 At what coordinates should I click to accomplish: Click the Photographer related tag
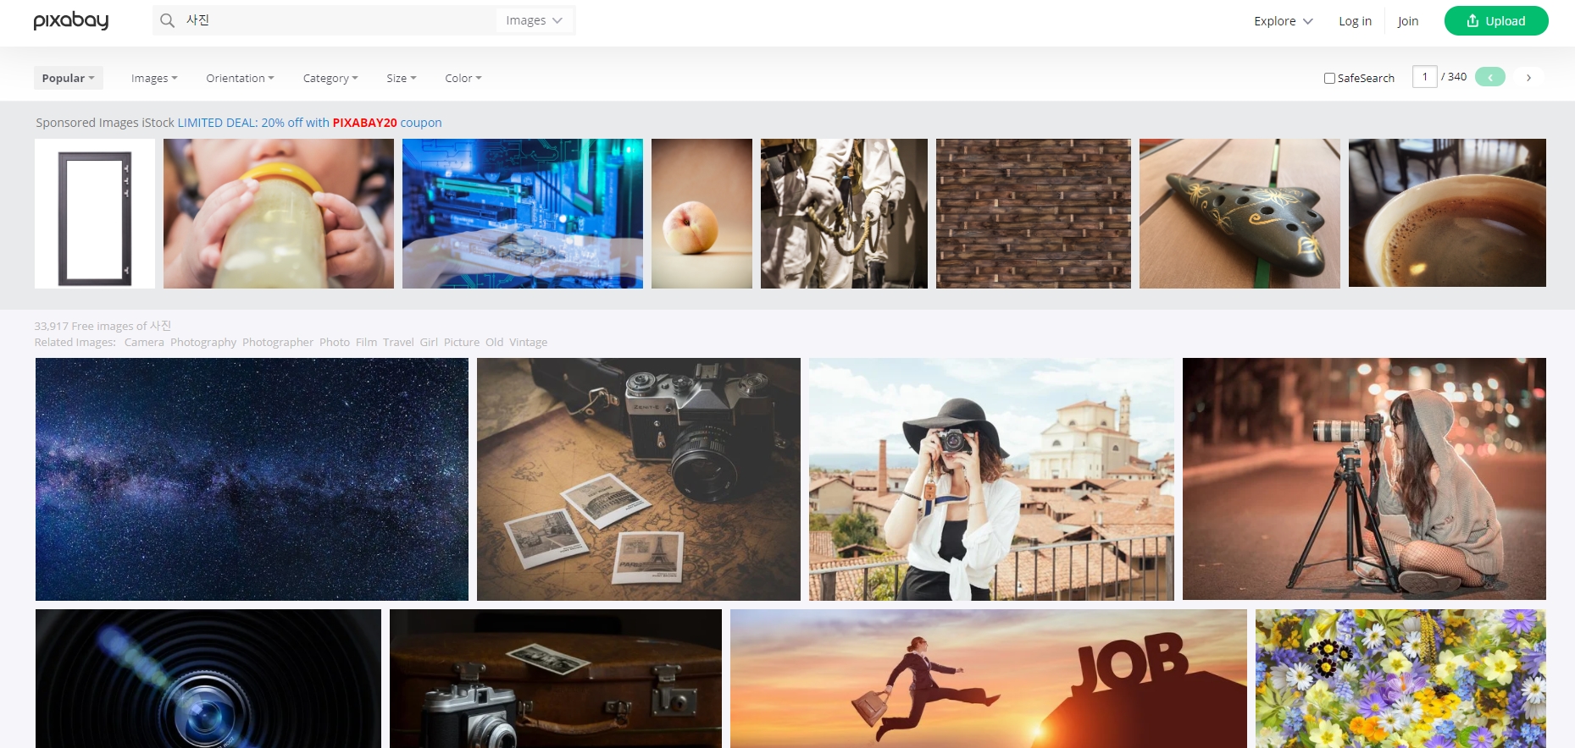[x=278, y=342]
